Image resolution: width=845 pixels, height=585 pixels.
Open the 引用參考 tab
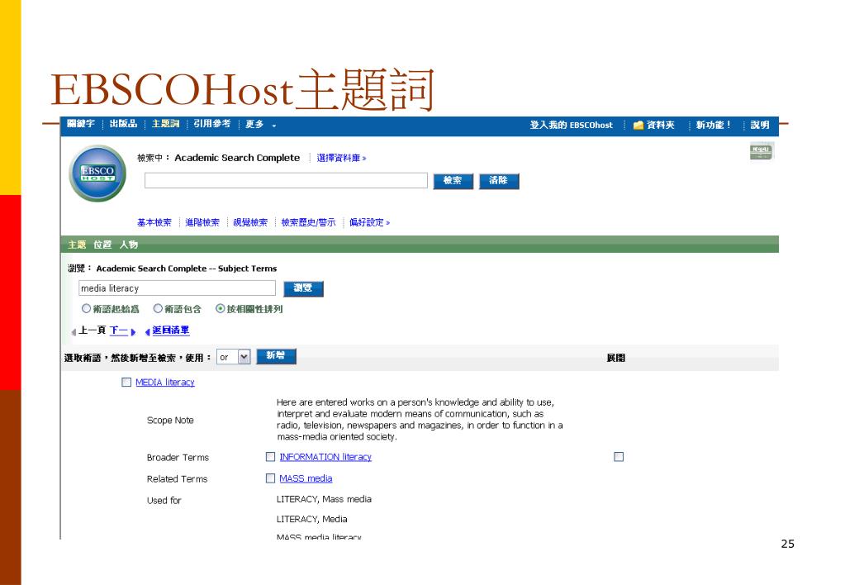pos(212,124)
